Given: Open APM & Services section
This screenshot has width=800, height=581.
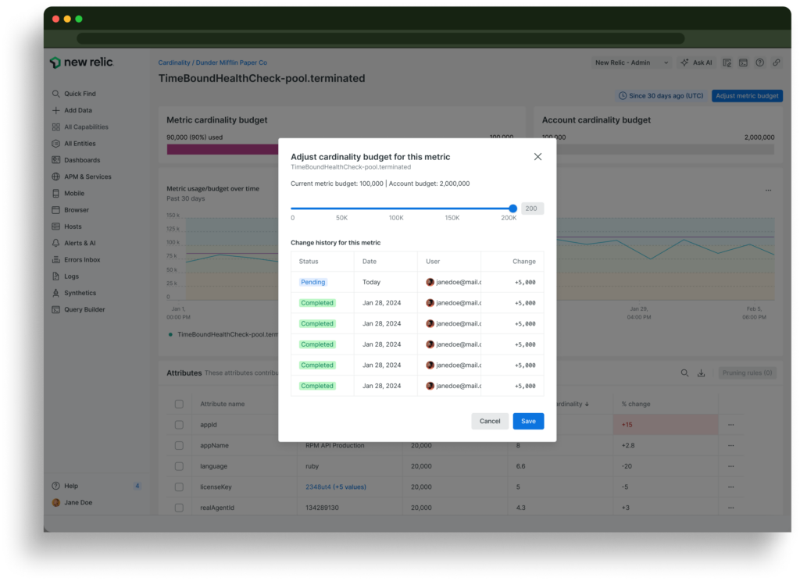Looking at the screenshot, I should [x=81, y=177].
